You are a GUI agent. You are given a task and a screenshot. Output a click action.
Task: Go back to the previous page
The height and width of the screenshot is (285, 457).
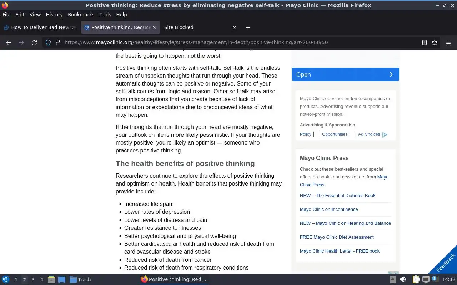9,42
